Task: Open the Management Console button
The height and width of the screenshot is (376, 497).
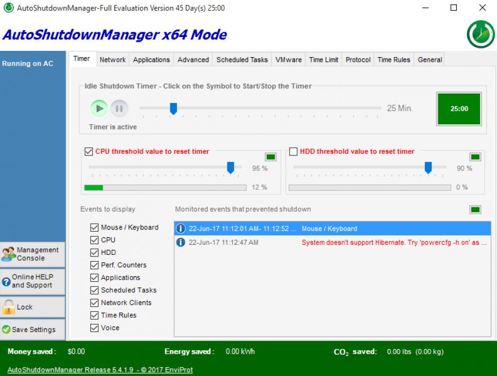Action: coord(33,254)
